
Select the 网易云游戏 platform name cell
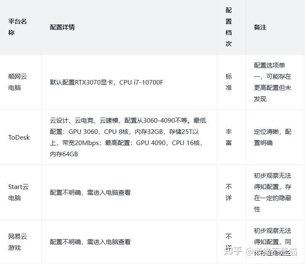[20, 242]
